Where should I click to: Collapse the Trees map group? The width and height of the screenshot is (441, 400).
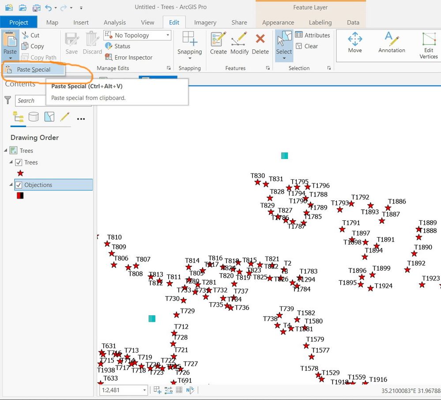6,150
